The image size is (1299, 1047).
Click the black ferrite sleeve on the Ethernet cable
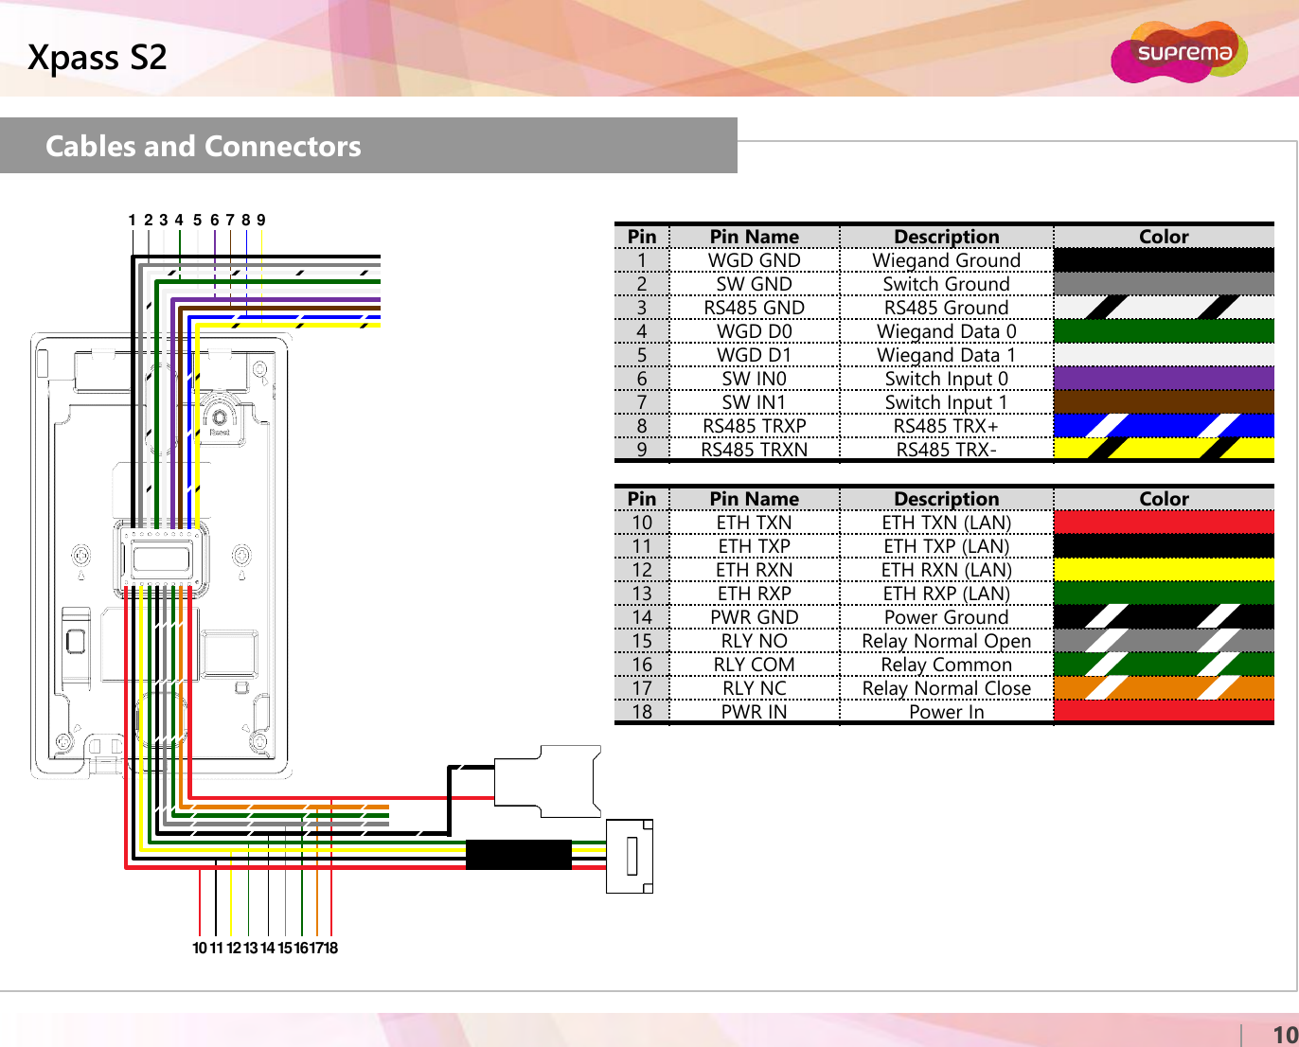coord(519,854)
